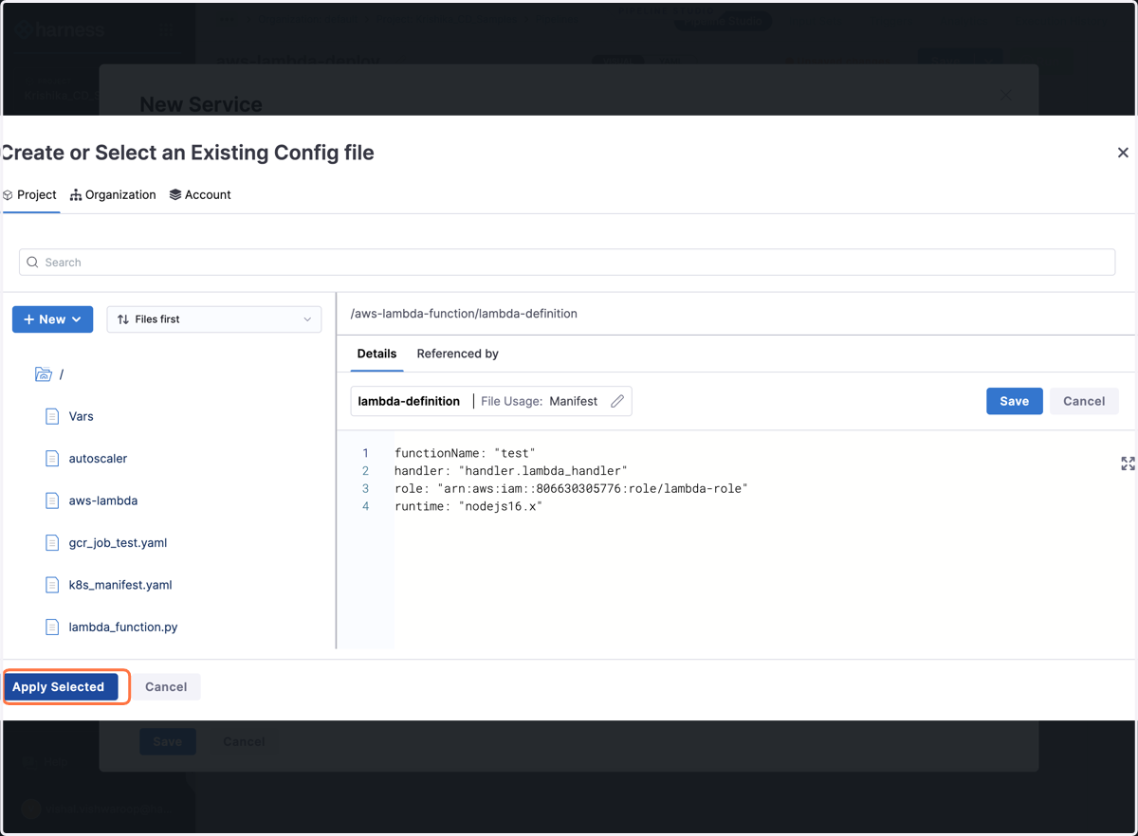Viewport: 1138px width, 836px height.
Task: Click the role arn line in editor
Action: (571, 489)
